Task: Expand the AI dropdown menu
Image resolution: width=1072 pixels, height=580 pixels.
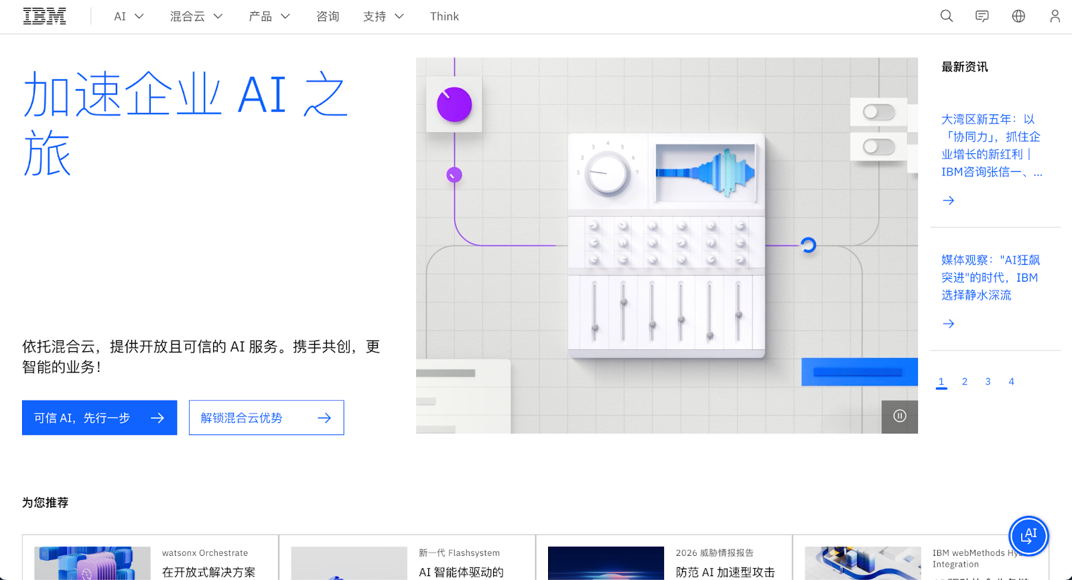Action: 129,16
